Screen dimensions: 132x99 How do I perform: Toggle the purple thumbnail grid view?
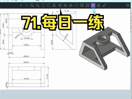[x=93, y=5]
